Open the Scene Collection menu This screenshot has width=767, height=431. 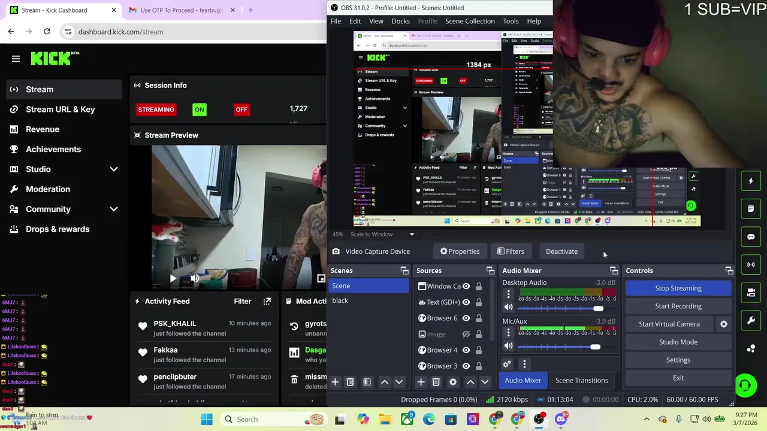click(470, 21)
